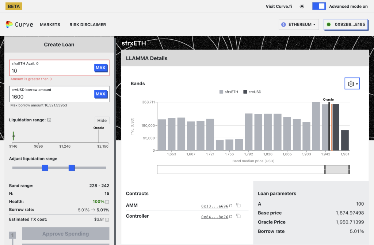Click MAX for crvUSD borrow amount
Viewport: 374px width, 245px height.
pos(101,94)
